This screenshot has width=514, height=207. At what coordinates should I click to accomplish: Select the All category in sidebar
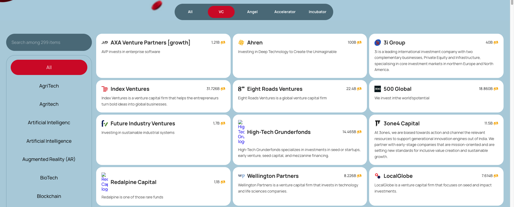tap(49, 67)
